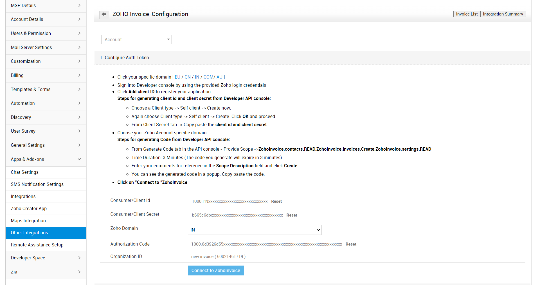Click the back arrow icon
Viewport: 540px width, 285px height.
coord(104,14)
